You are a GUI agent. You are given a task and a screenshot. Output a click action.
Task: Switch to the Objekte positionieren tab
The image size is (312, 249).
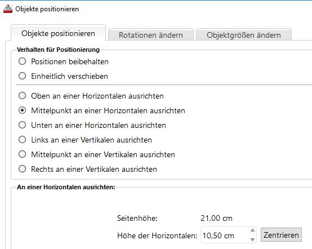point(58,33)
